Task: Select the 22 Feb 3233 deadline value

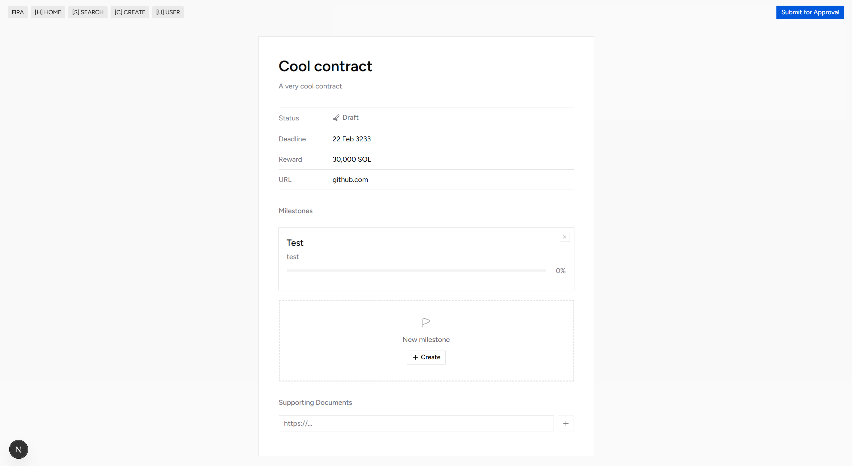Action: pos(351,139)
